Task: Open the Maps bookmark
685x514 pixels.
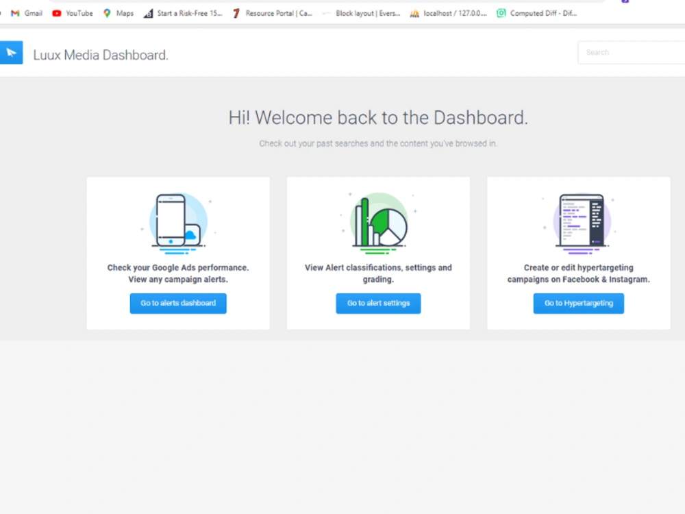Action: [119, 13]
